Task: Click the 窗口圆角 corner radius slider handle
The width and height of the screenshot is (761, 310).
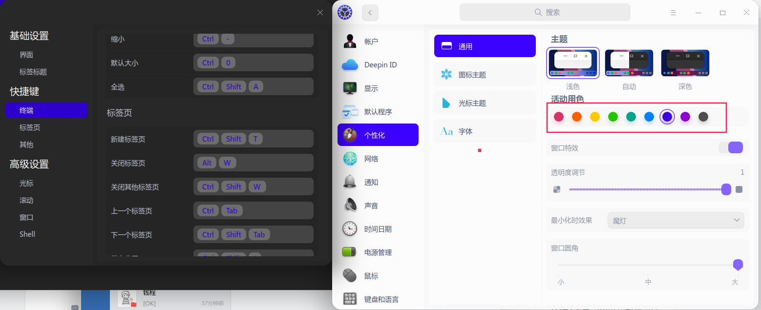Action: (x=738, y=265)
